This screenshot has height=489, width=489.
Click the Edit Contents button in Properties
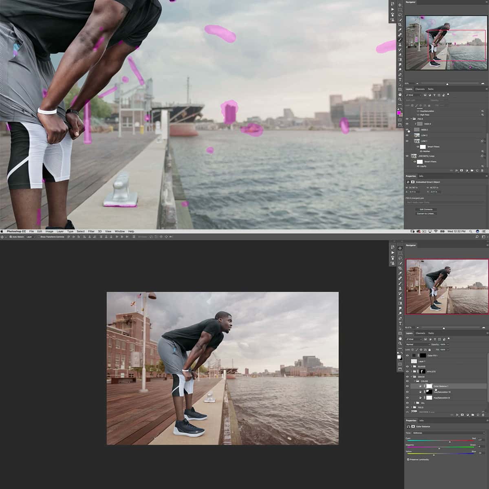[425, 209]
